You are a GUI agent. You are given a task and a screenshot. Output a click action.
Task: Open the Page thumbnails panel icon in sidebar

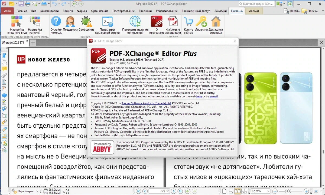pyautogui.click(x=4, y=62)
